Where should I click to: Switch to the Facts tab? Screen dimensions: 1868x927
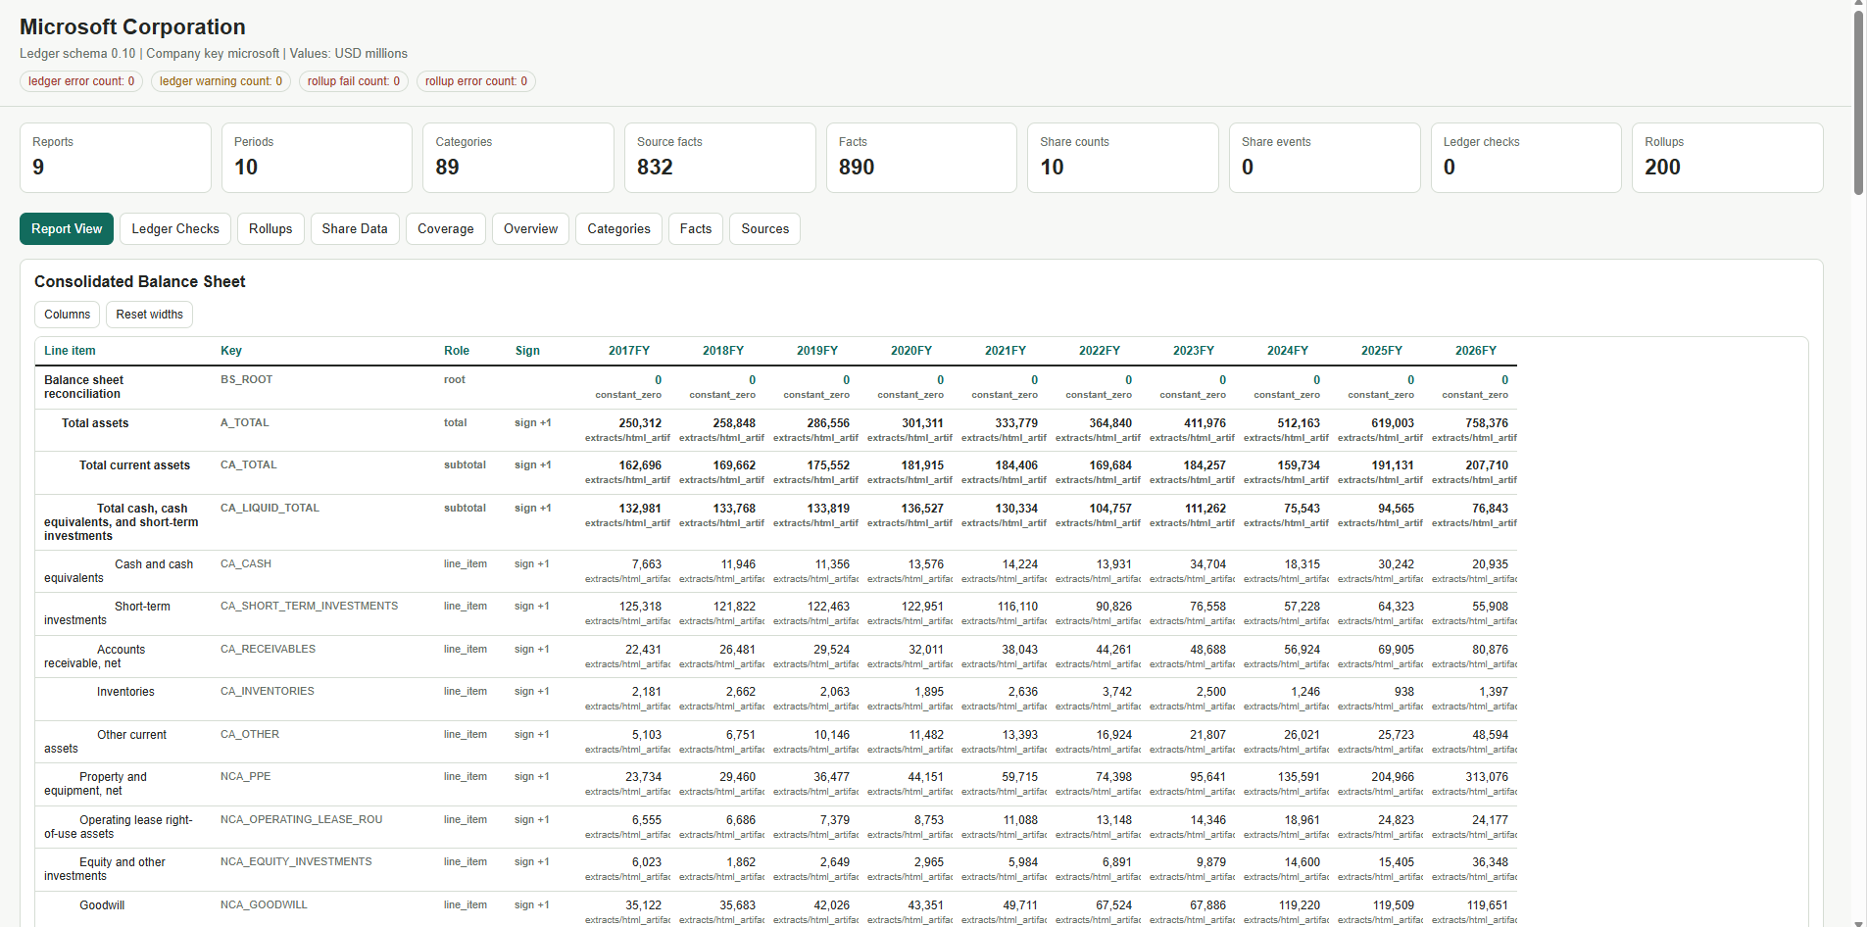(x=696, y=228)
